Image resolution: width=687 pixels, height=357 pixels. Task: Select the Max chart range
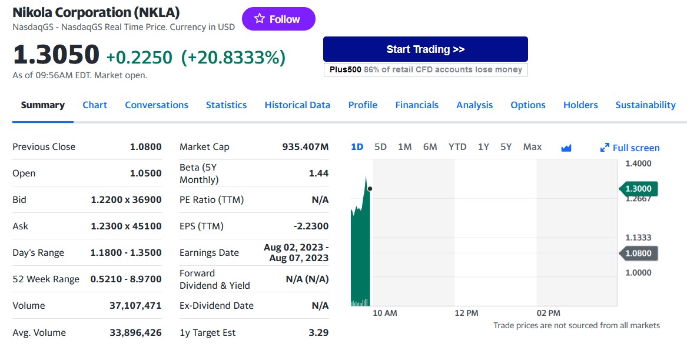532,147
